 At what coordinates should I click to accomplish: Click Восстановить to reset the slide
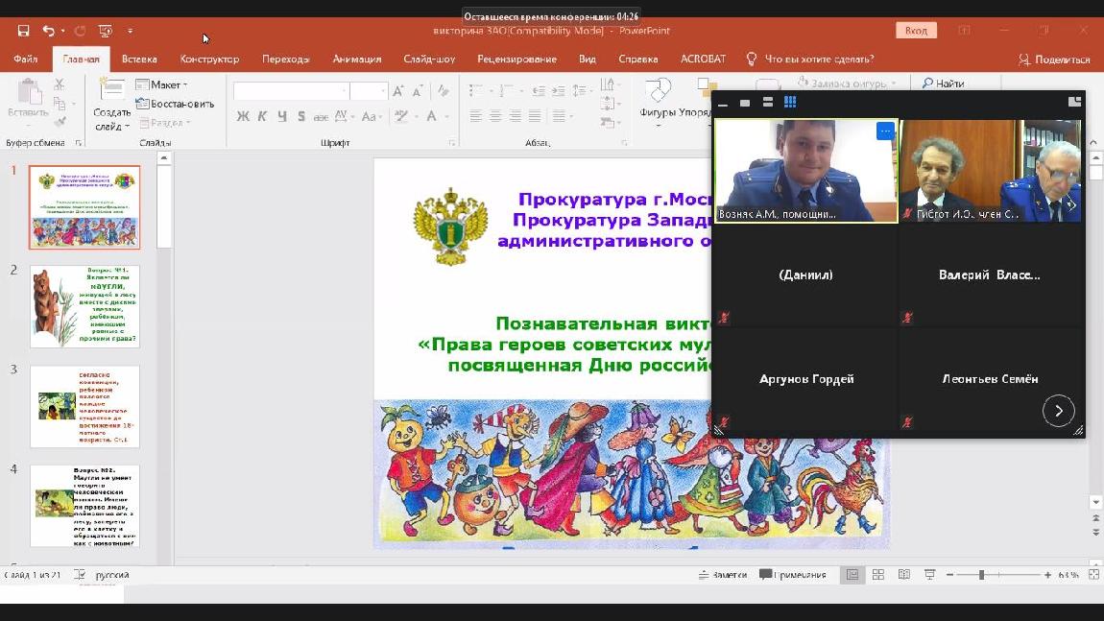176,104
